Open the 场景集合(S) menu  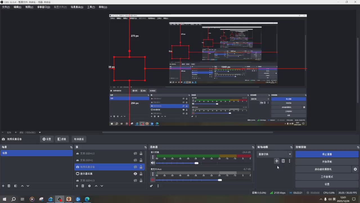77,7
